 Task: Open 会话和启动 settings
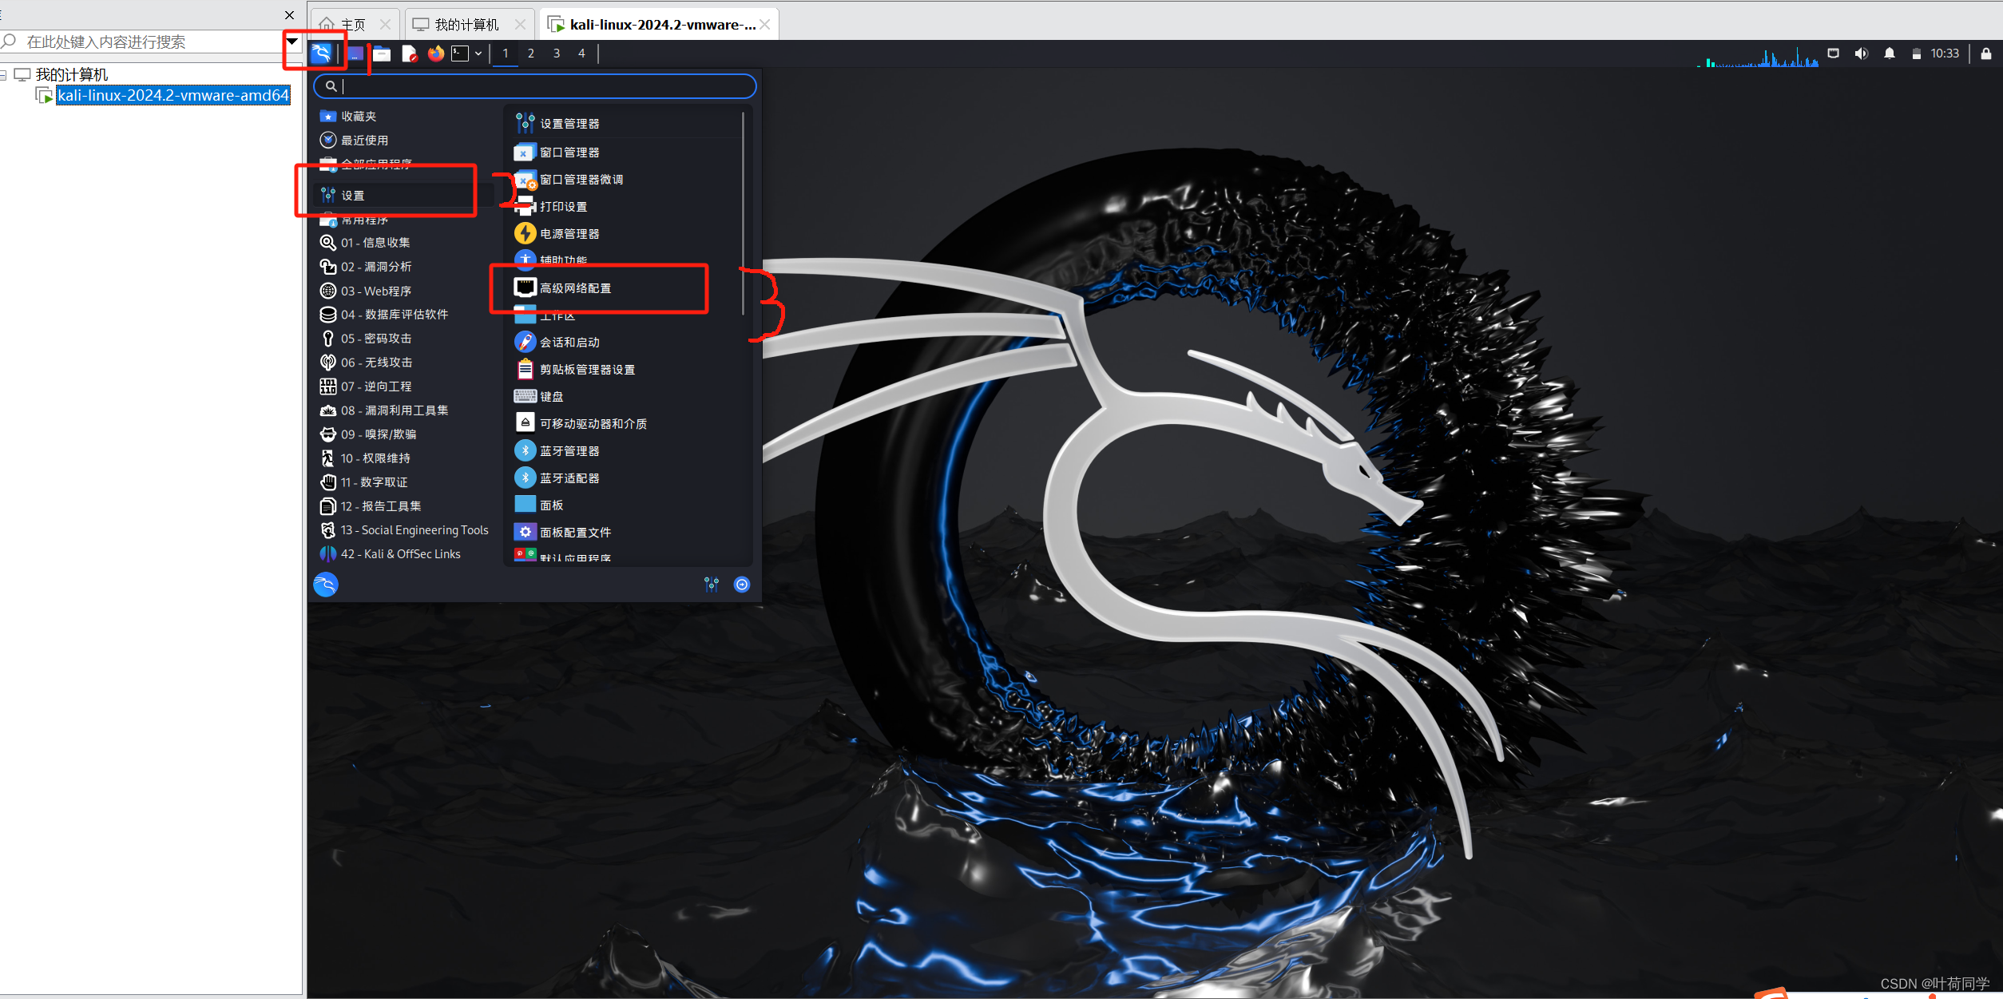coord(626,343)
